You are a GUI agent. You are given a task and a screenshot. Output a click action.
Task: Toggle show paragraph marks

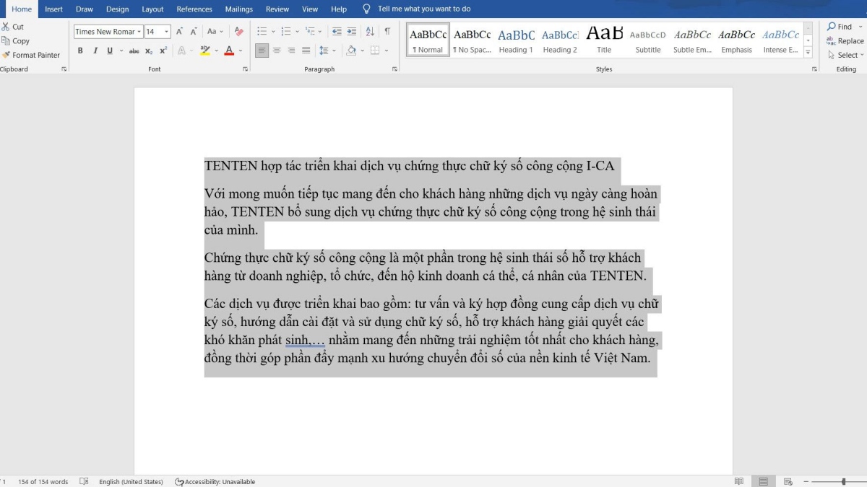[x=387, y=31]
